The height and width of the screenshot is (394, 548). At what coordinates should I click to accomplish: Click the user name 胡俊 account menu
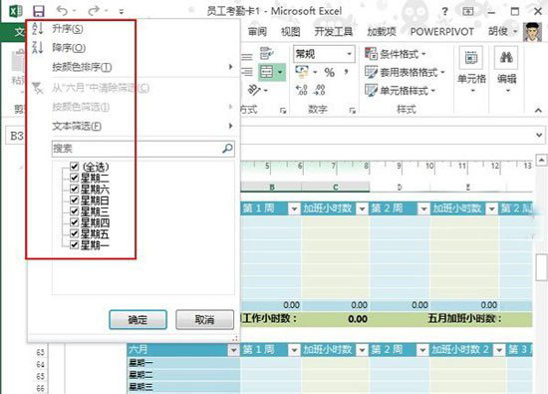click(x=502, y=32)
